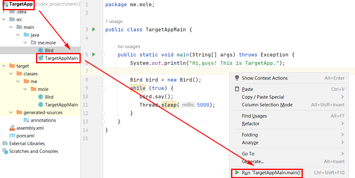Click the 'sleep' method call in code
Image resolution: width=355 pixels, height=178 pixels.
tap(169, 105)
